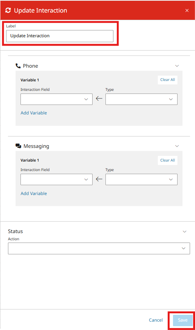The image size is (195, 330).
Task: Open the Status Action dropdown
Action: 99,248
